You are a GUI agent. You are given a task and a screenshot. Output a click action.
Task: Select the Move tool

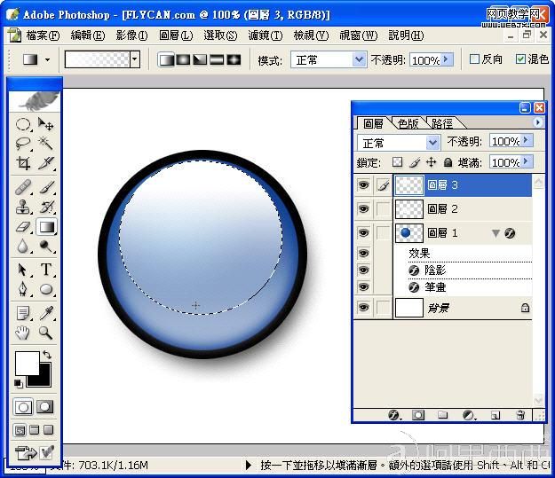click(46, 124)
